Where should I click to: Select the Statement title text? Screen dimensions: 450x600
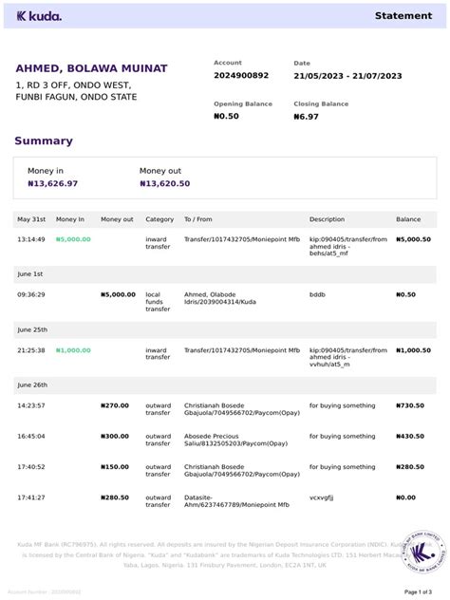click(403, 16)
